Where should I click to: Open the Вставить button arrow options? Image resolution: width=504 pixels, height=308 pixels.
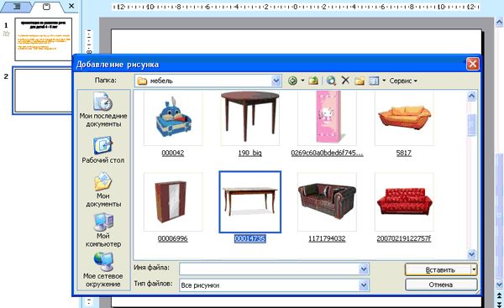point(474,269)
